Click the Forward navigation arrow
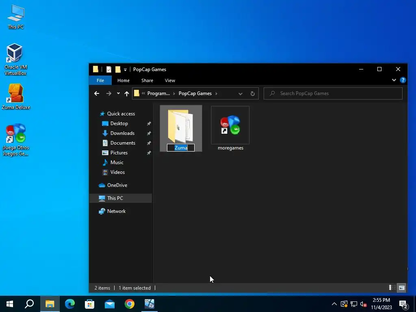The image size is (416, 312). 109,93
